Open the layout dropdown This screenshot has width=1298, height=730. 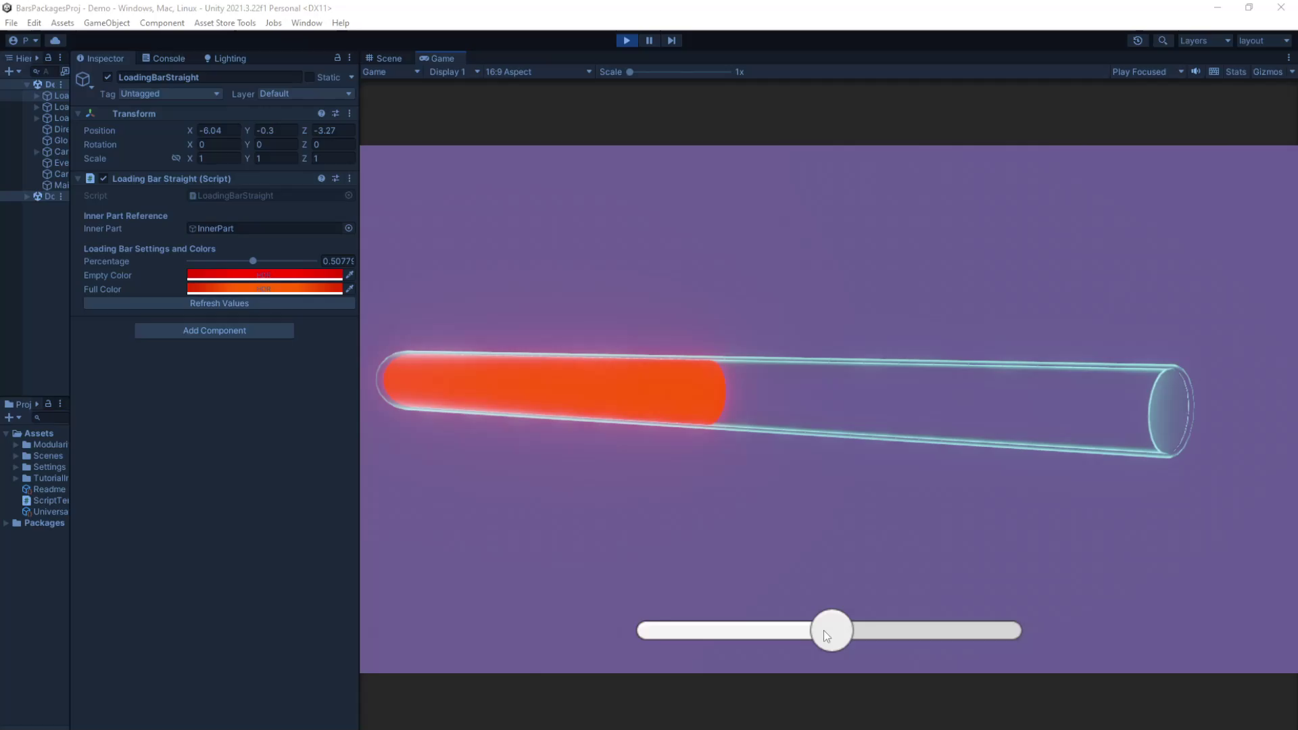pos(1264,41)
